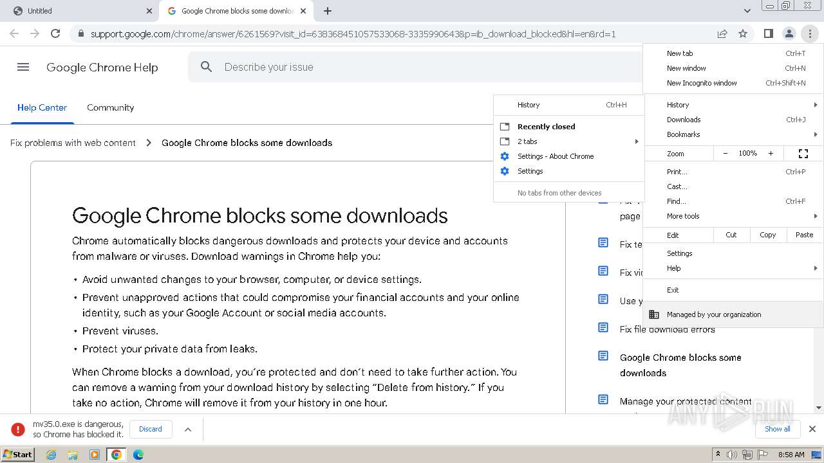The height and width of the screenshot is (463, 824).
Task: Bookmark this tab with star icon
Action: (743, 33)
